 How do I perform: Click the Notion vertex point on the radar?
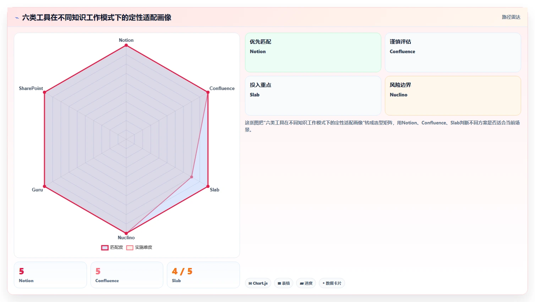pyautogui.click(x=126, y=45)
